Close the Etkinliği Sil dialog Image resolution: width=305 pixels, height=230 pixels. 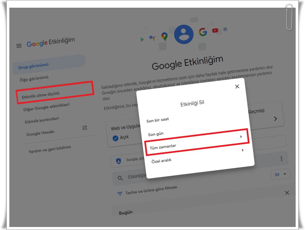click(x=237, y=86)
